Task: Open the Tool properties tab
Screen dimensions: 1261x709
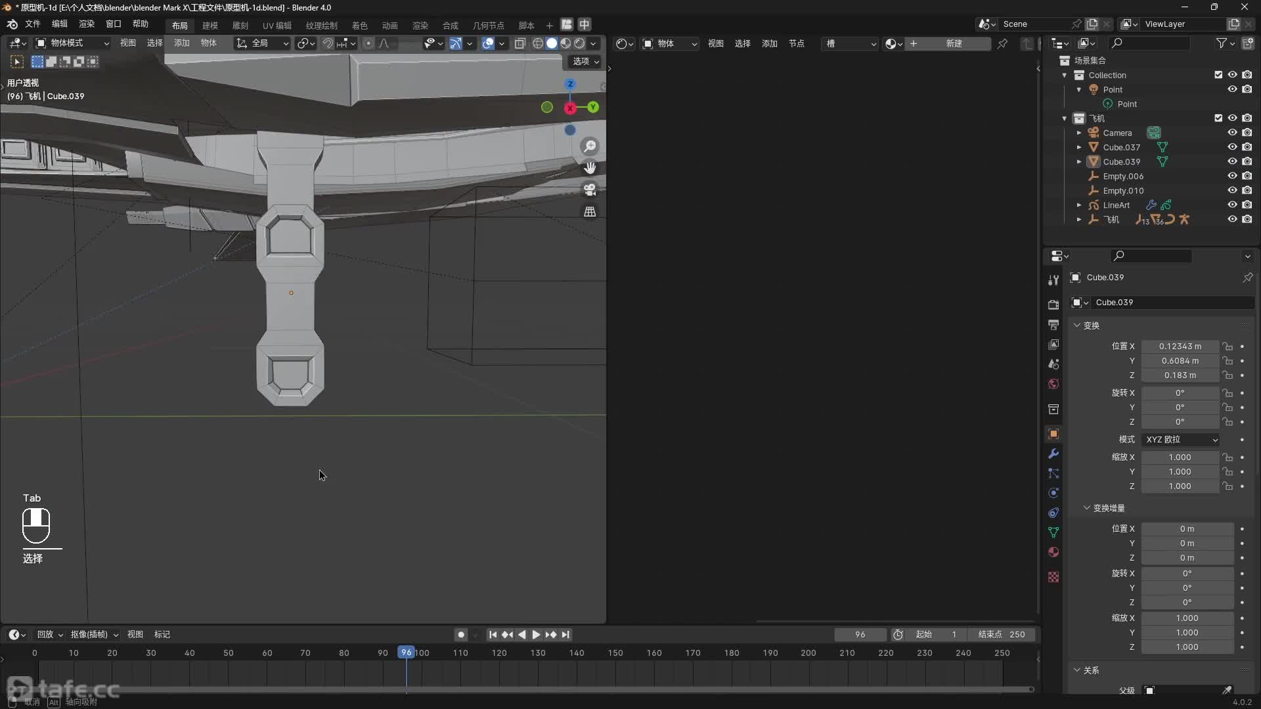Action: point(1053,280)
